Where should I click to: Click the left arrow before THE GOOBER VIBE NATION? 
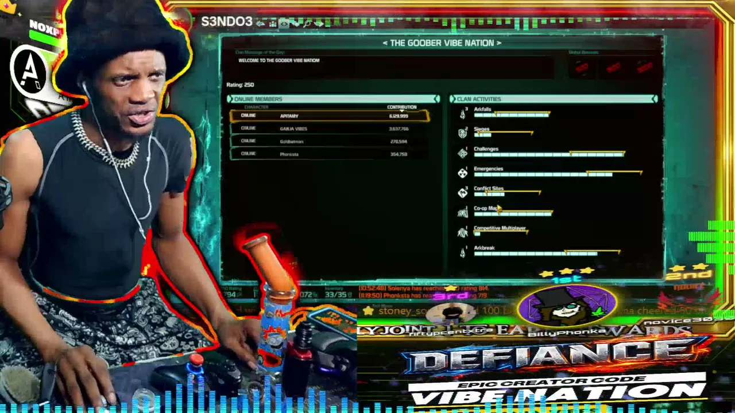[385, 43]
